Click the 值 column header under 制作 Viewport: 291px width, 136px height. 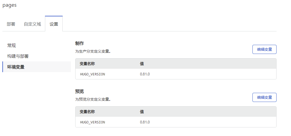142,64
